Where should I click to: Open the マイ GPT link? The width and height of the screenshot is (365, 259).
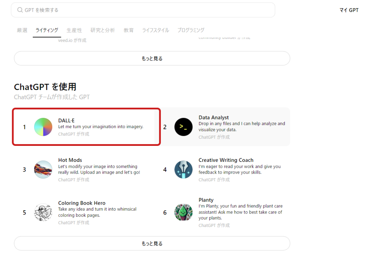coord(349,10)
